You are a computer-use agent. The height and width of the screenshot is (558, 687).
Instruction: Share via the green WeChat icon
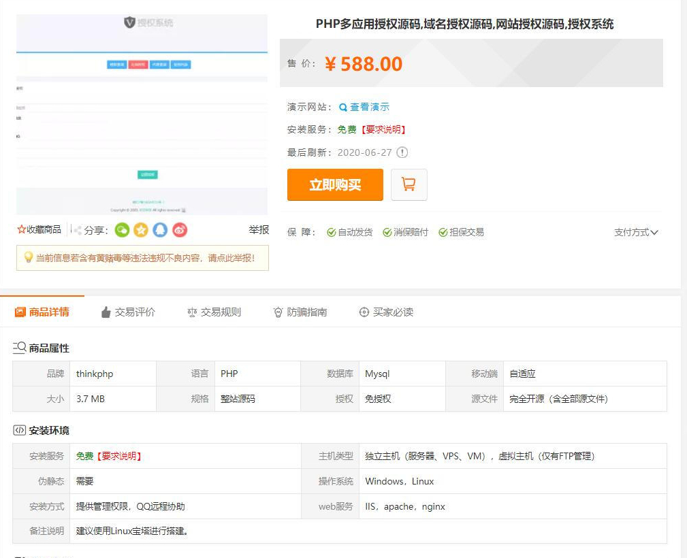click(123, 230)
